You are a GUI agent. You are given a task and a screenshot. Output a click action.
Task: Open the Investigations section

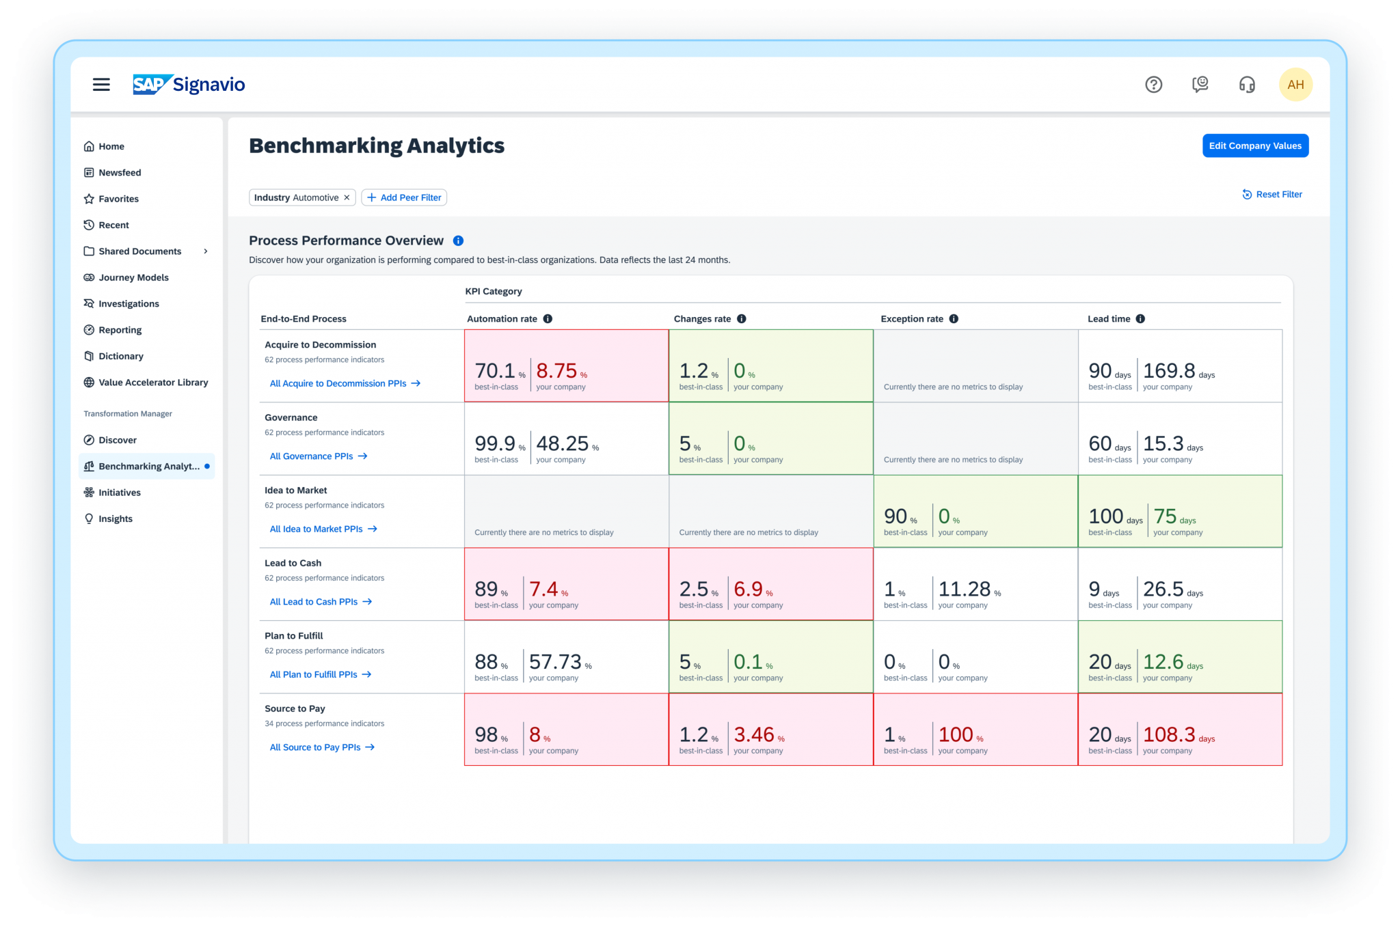click(x=129, y=303)
